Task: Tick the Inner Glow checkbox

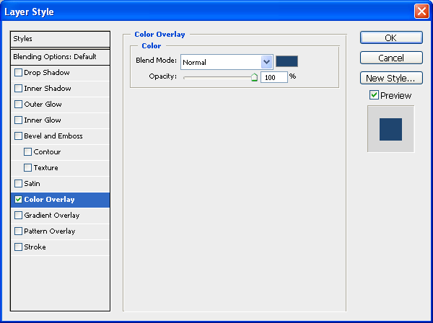Action: 18,120
